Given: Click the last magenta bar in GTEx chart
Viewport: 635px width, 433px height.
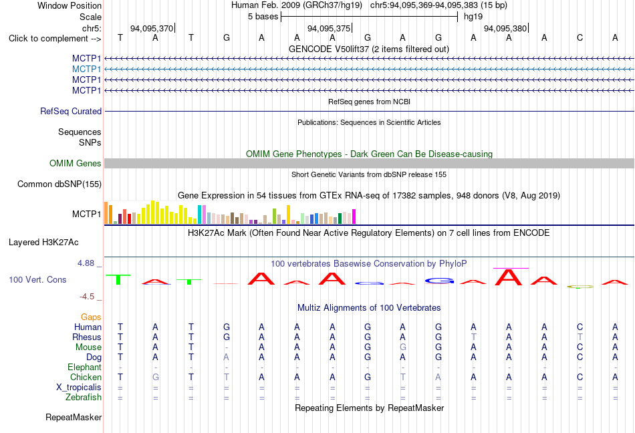Looking at the screenshot, I should [x=354, y=216].
